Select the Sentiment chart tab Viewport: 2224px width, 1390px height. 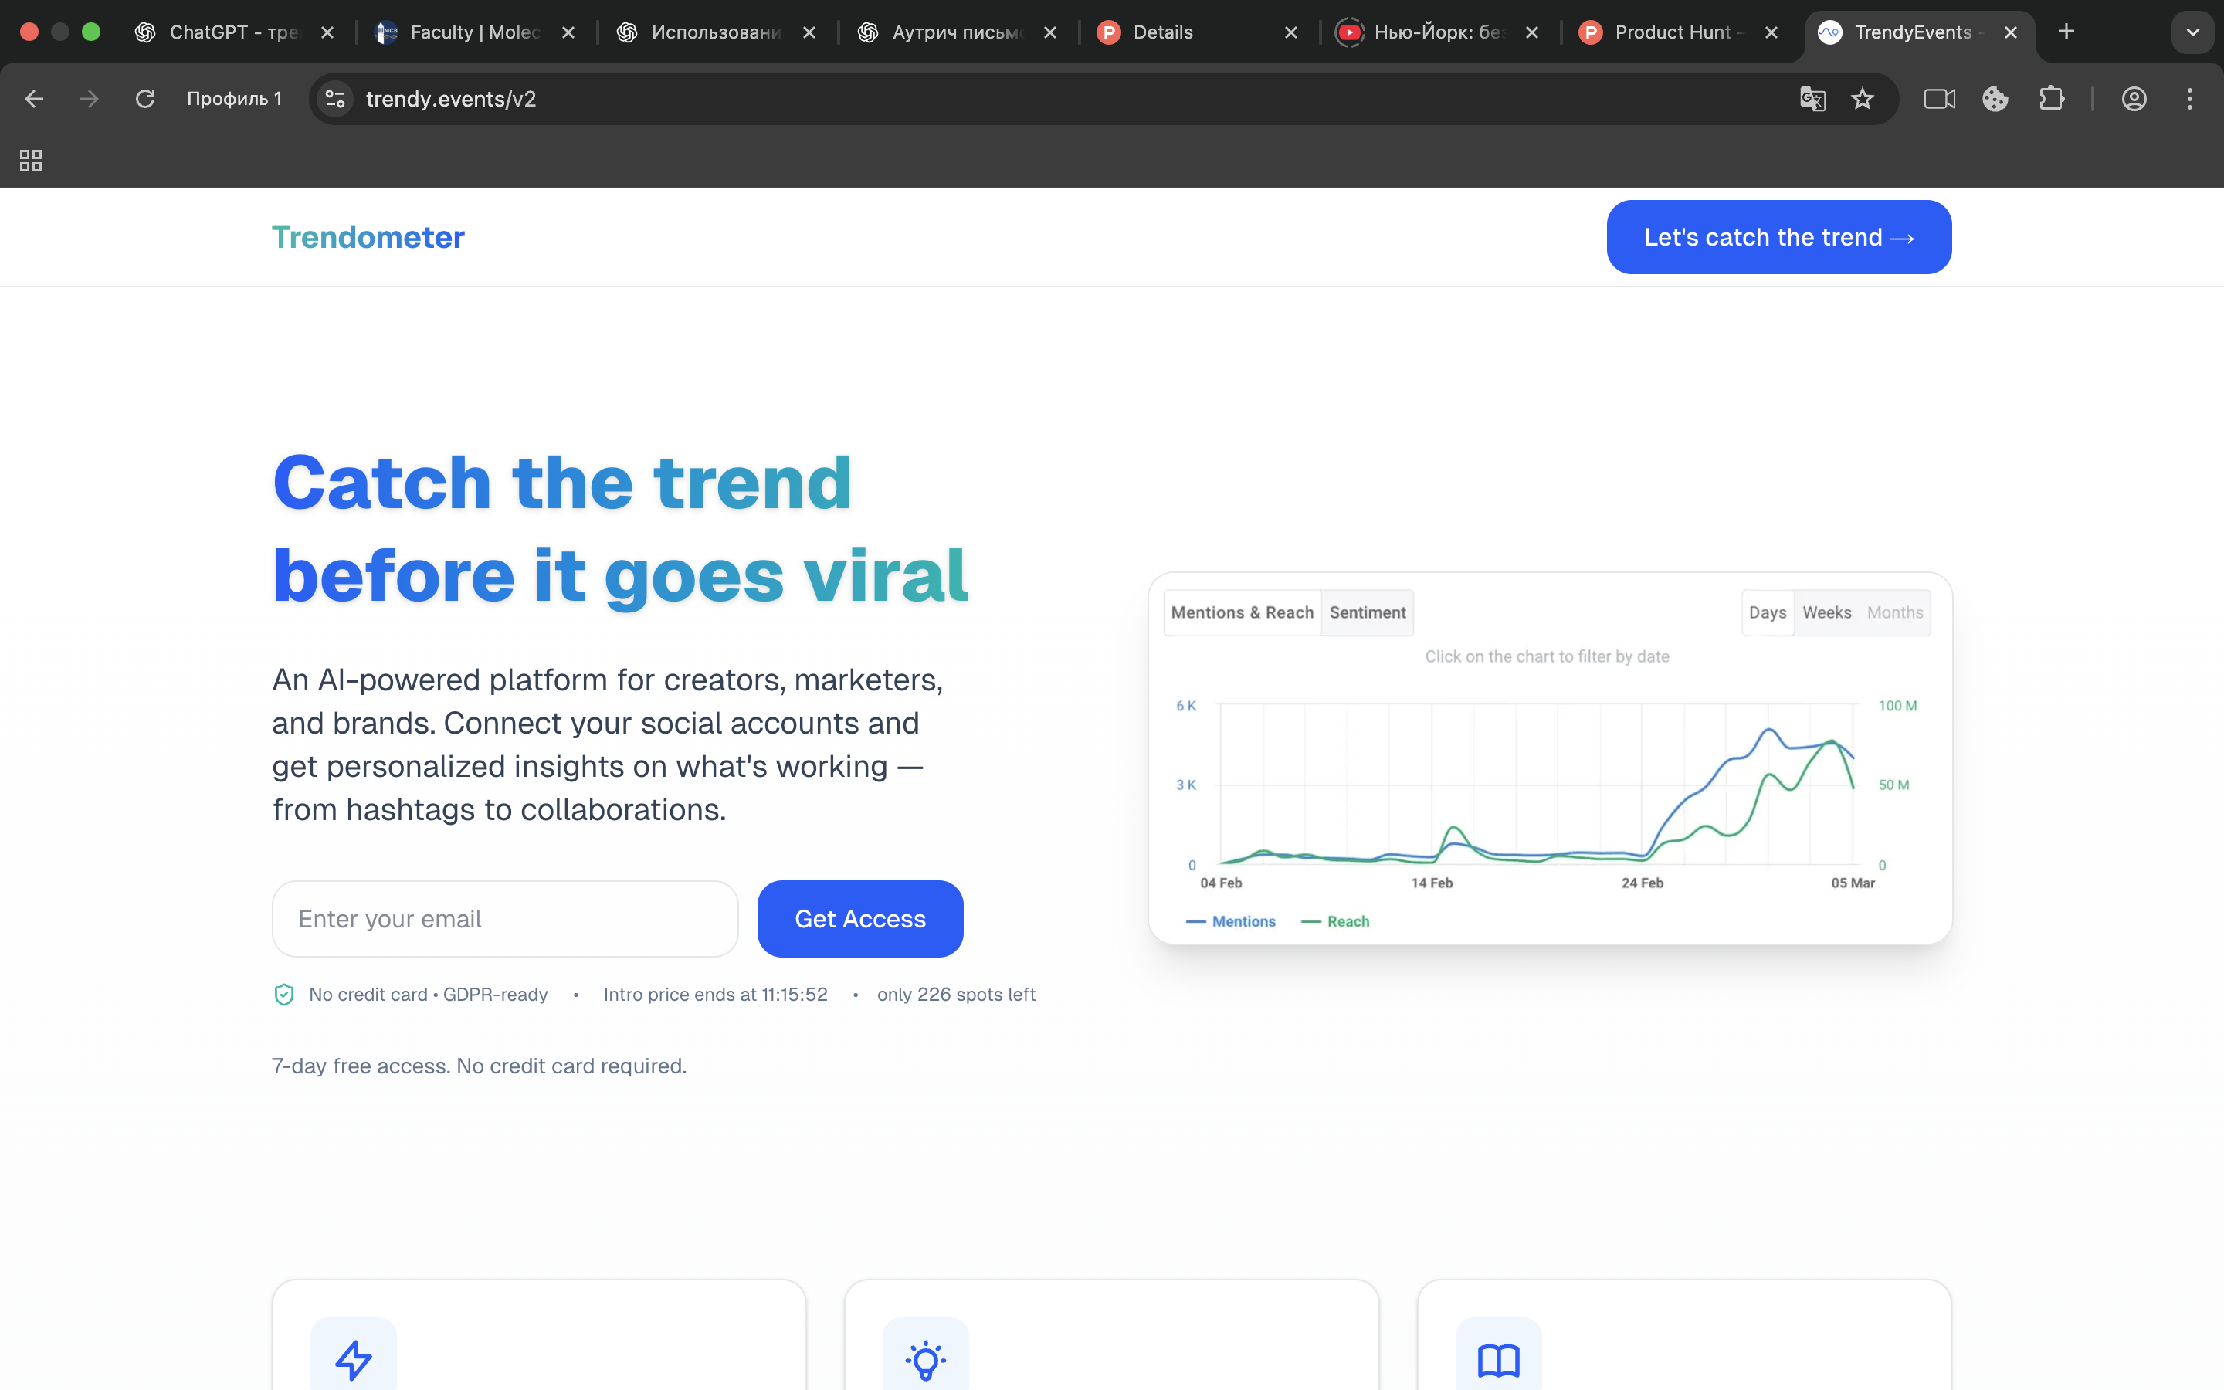pos(1367,612)
